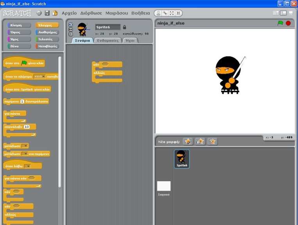Screen dimensions: 298x225
Task: Switch to full stage view mode
Action: 283,13
